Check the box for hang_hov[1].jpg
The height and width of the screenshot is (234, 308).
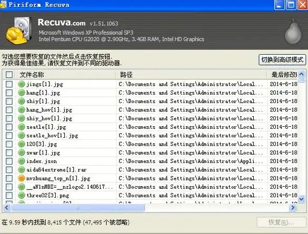point(9,110)
